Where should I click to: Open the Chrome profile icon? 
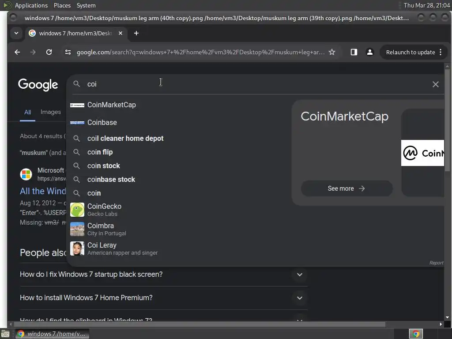[x=370, y=52]
